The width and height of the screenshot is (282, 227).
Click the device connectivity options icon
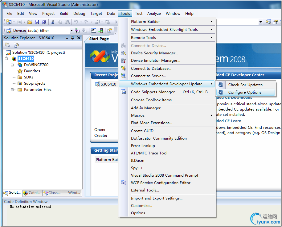pyautogui.click(x=101, y=31)
